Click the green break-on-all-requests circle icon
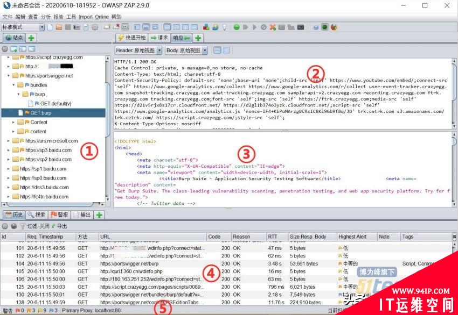 pyautogui.click(x=237, y=27)
